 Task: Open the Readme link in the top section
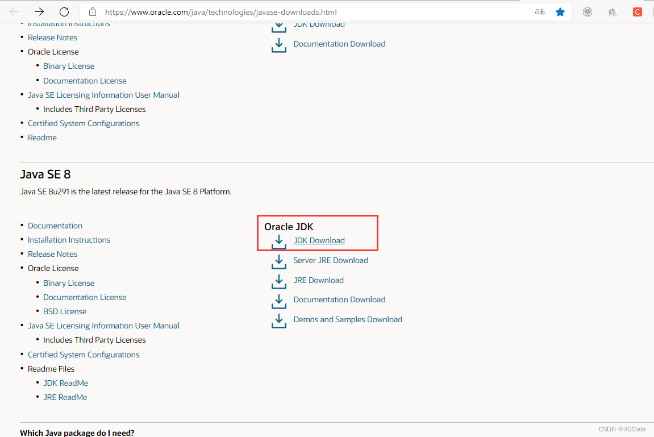42,138
